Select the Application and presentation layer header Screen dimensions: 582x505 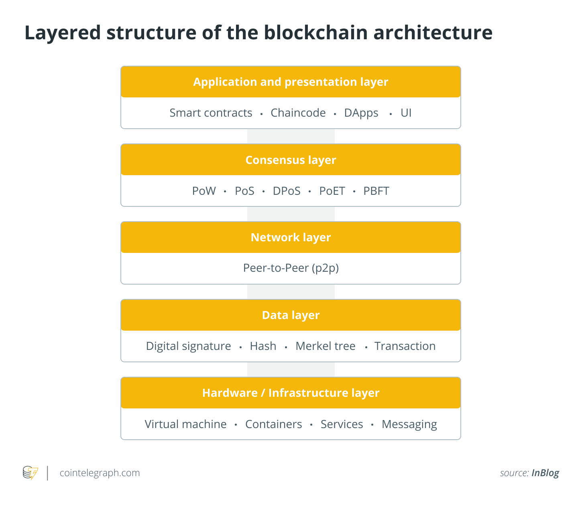click(291, 82)
